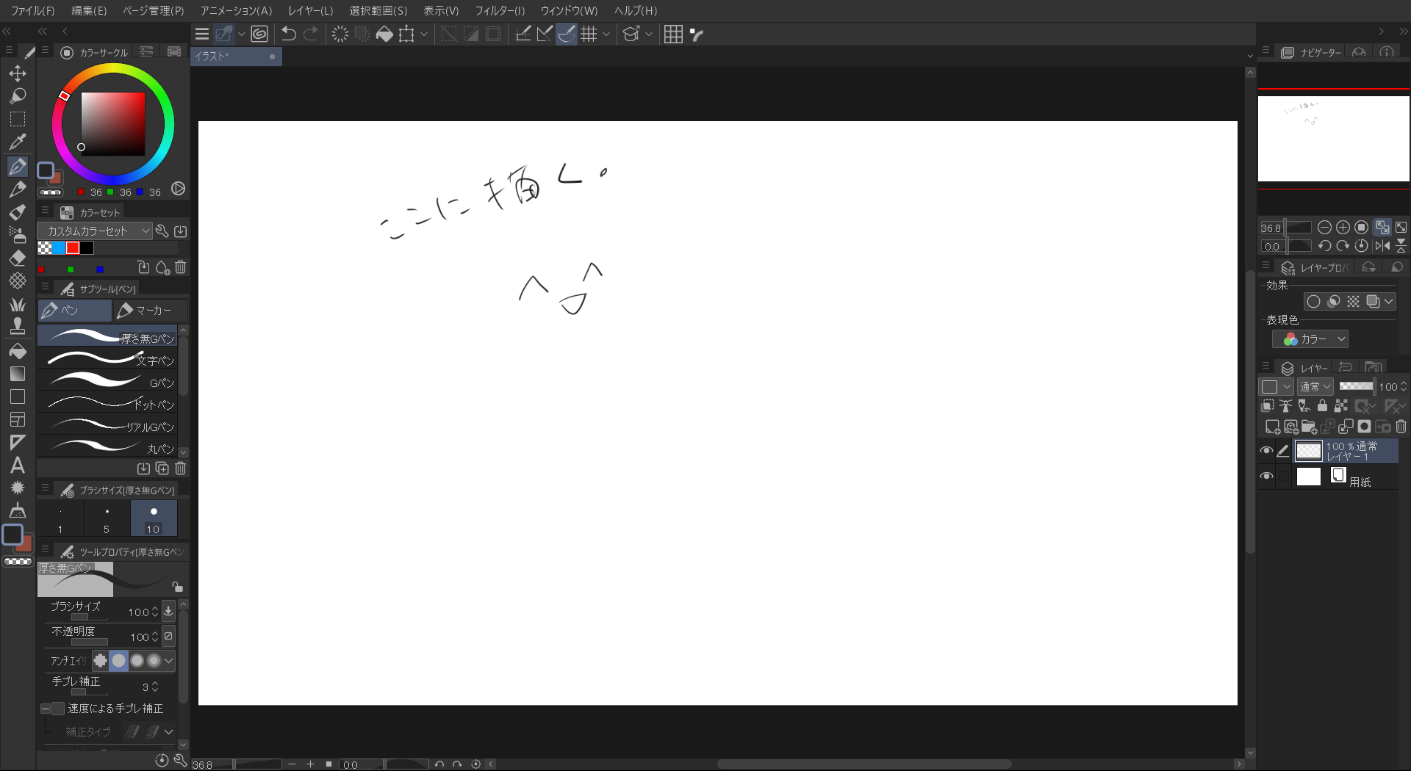The image size is (1411, 771).
Task: Select 文字ペン sub tool
Action: (108, 359)
